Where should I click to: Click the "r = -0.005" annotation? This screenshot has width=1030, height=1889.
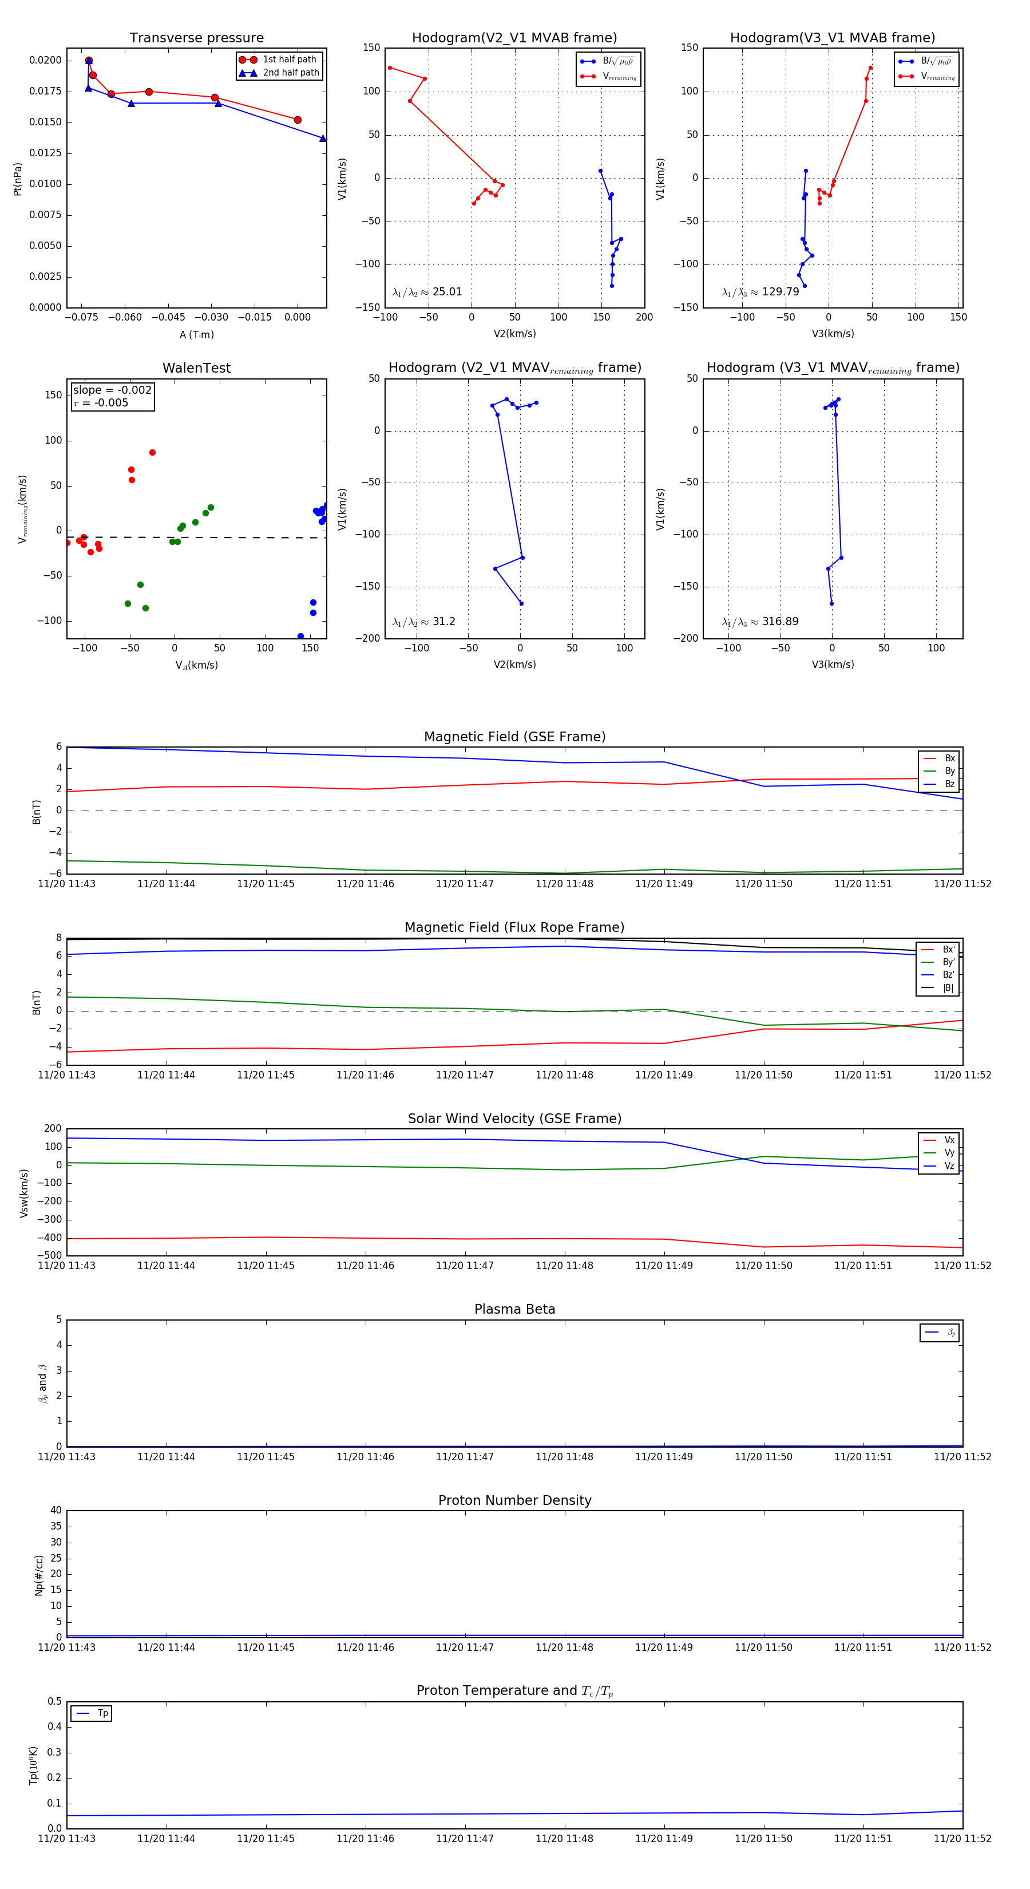pyautogui.click(x=101, y=402)
